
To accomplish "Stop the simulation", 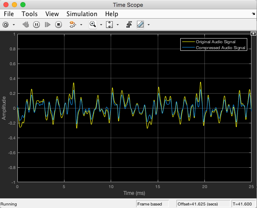I will click(x=59, y=25).
